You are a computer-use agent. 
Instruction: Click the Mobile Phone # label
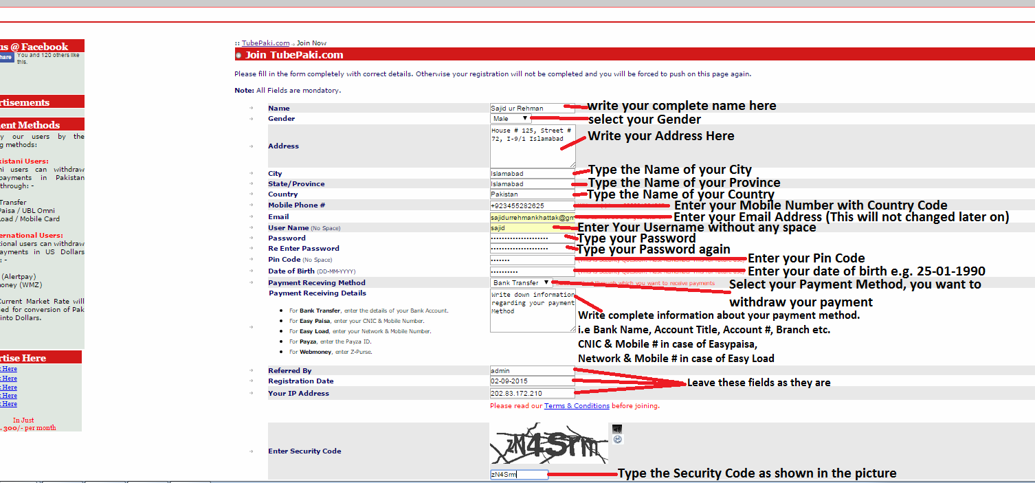[297, 205]
